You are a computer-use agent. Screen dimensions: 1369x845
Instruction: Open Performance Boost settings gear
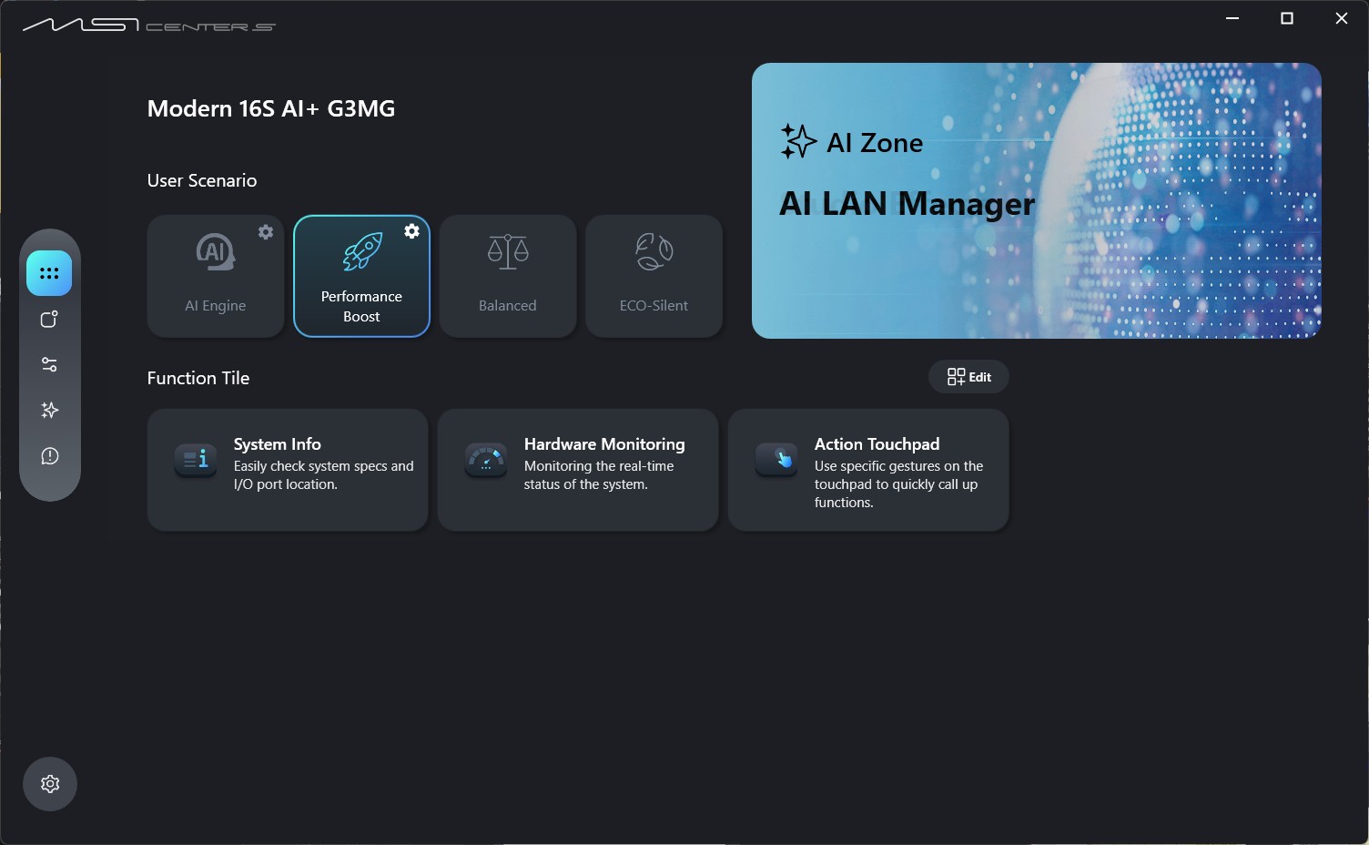(411, 231)
